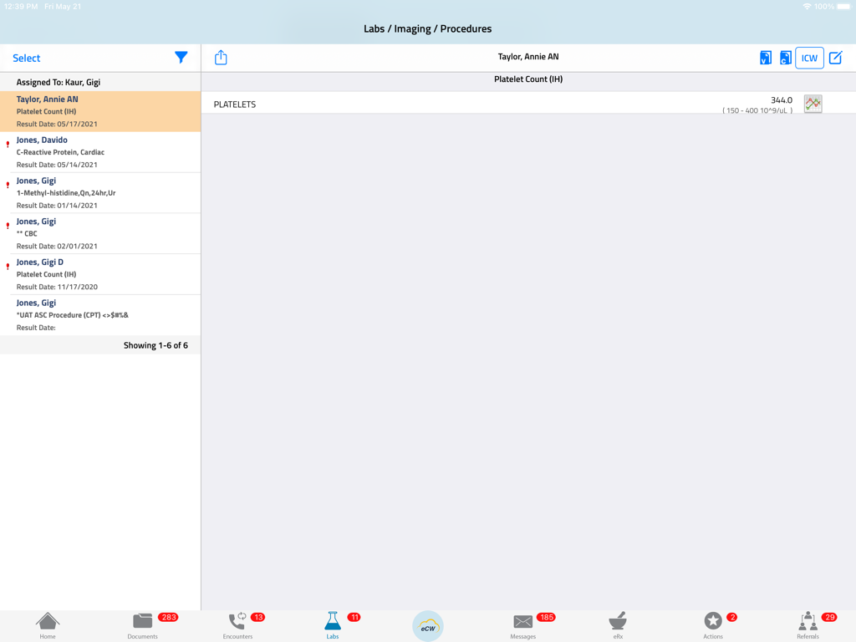Open the Referrals icon in the bottom bar

[807, 624]
